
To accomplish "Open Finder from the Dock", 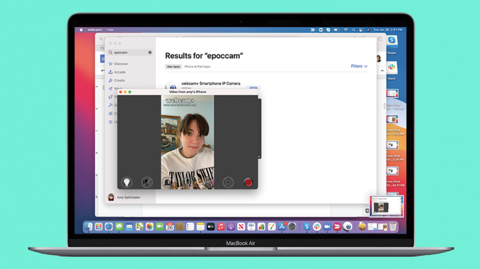I will click(x=88, y=226).
